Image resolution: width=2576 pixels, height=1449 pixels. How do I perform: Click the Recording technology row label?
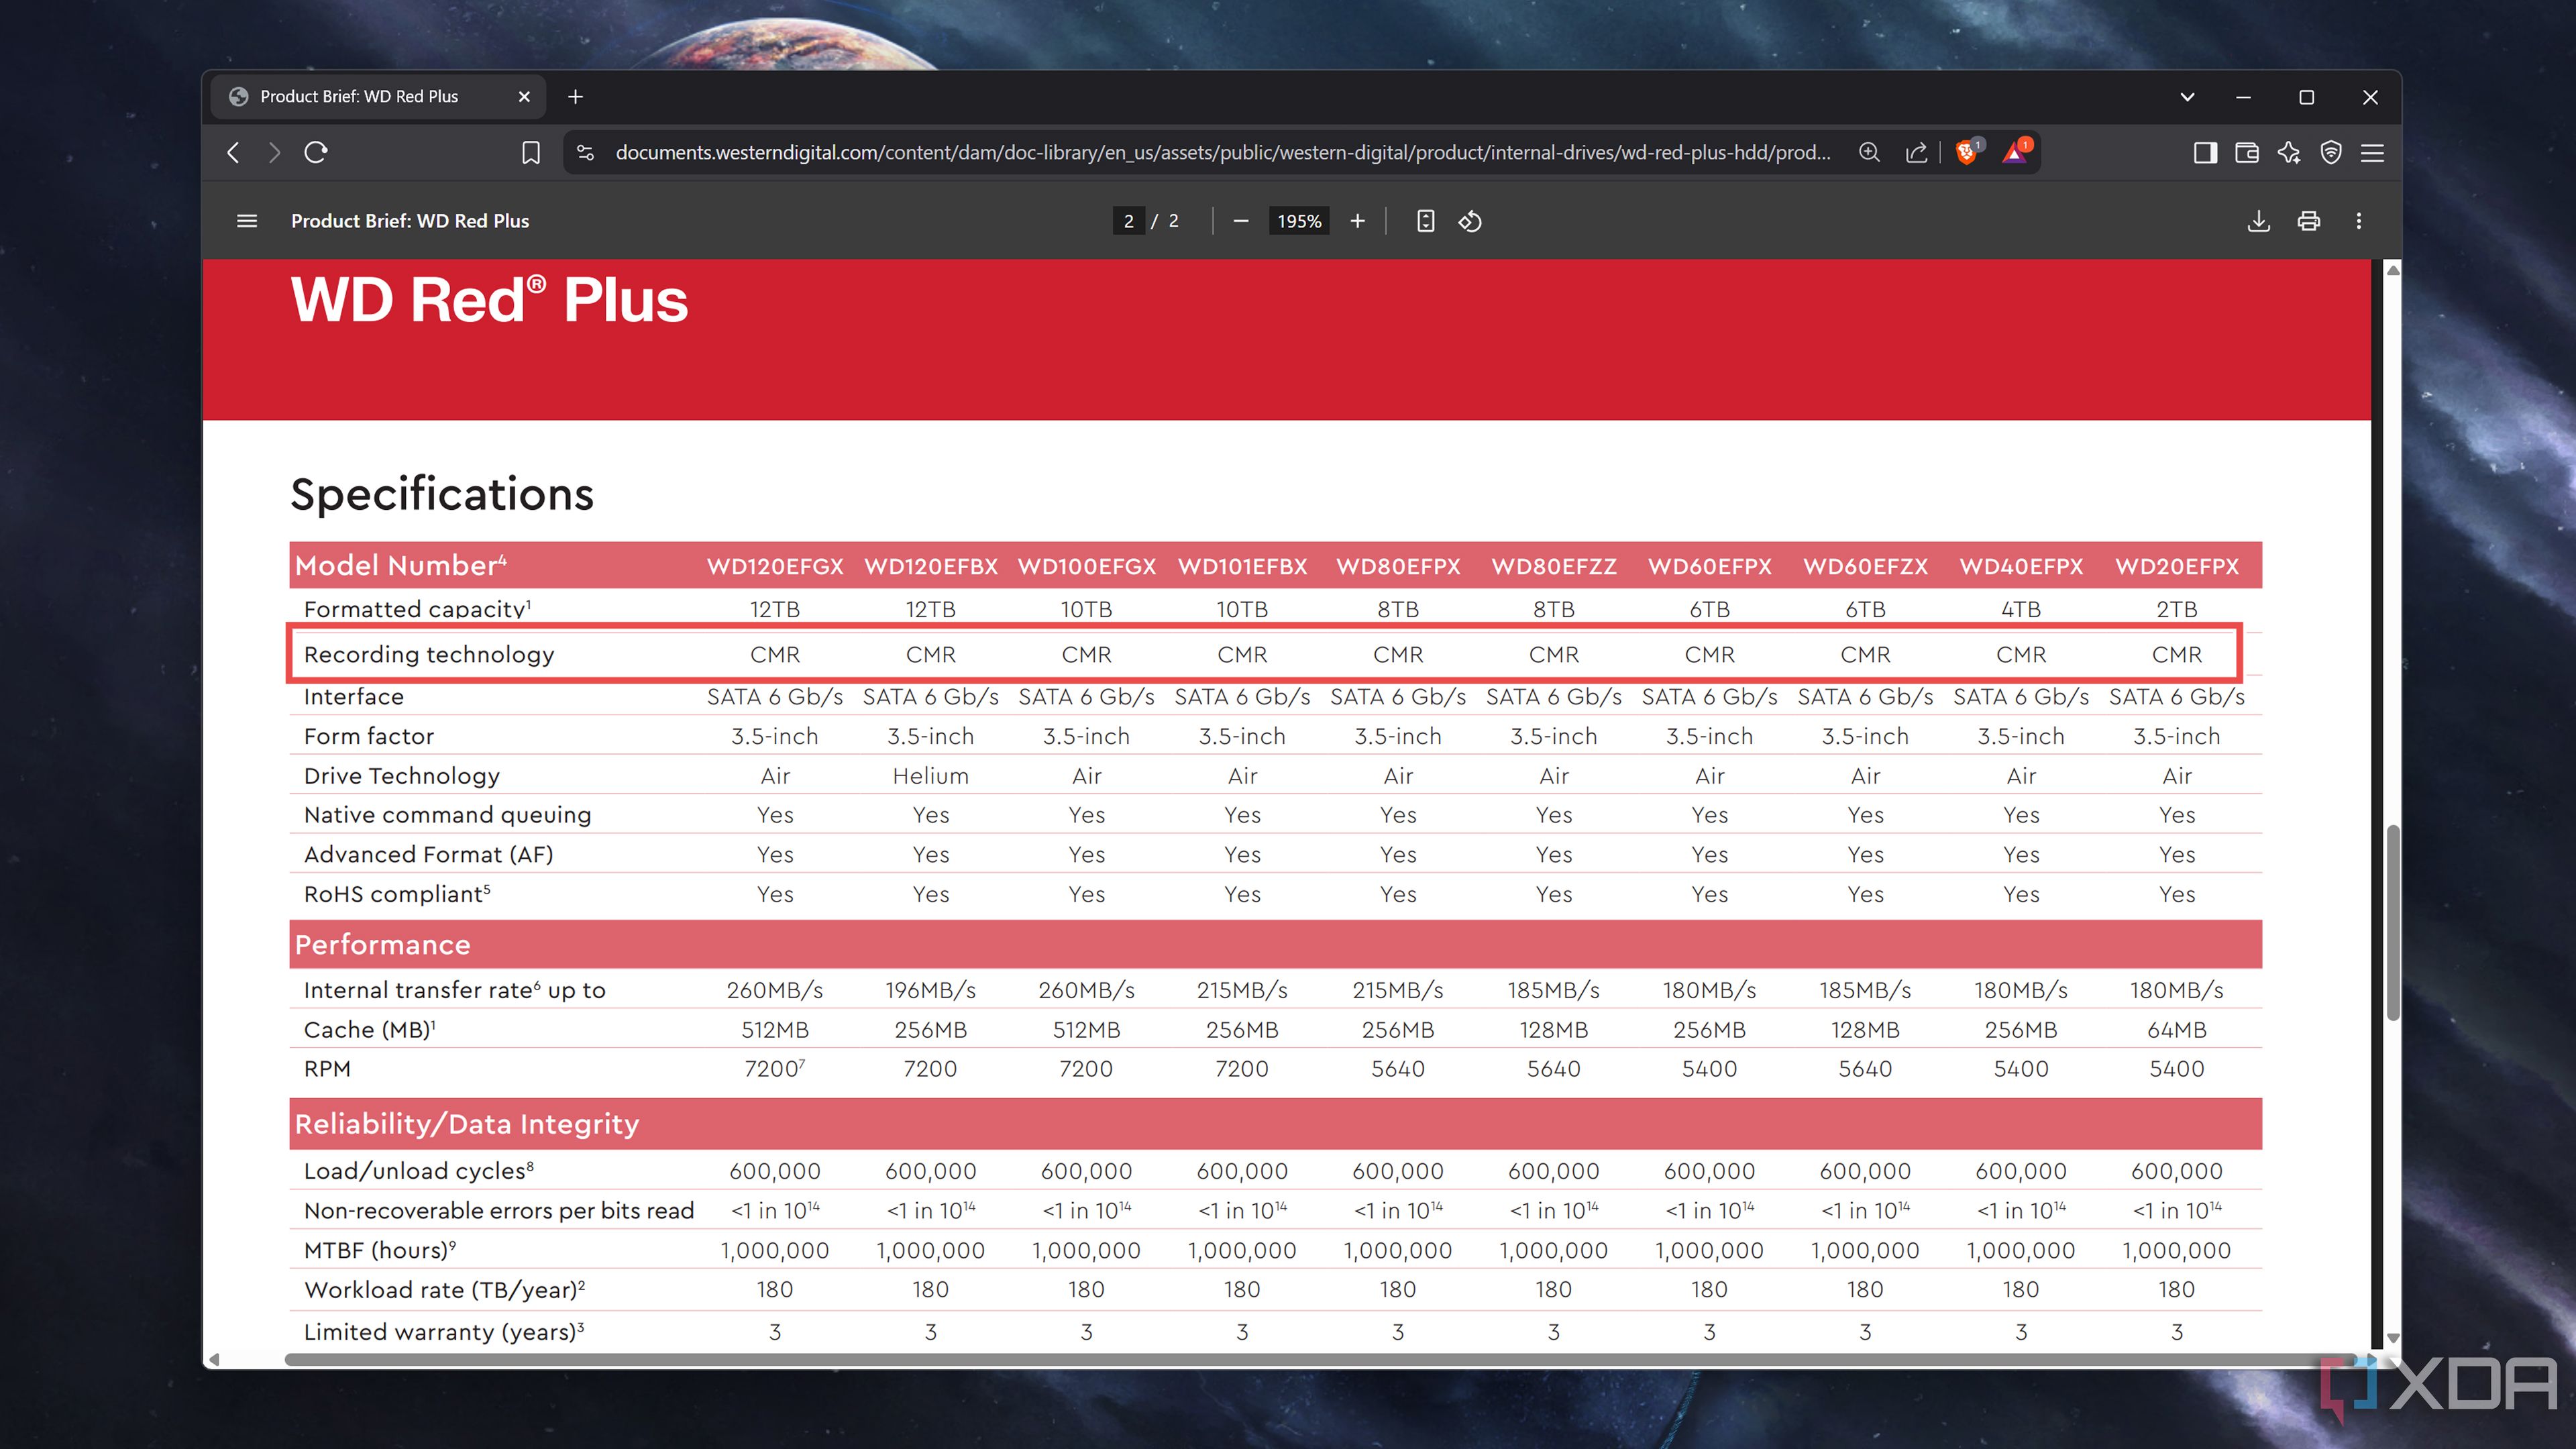tap(429, 654)
